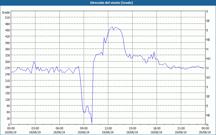Click the 'S' compass label at the 180 level
216x135 pixels.
point(207,87)
